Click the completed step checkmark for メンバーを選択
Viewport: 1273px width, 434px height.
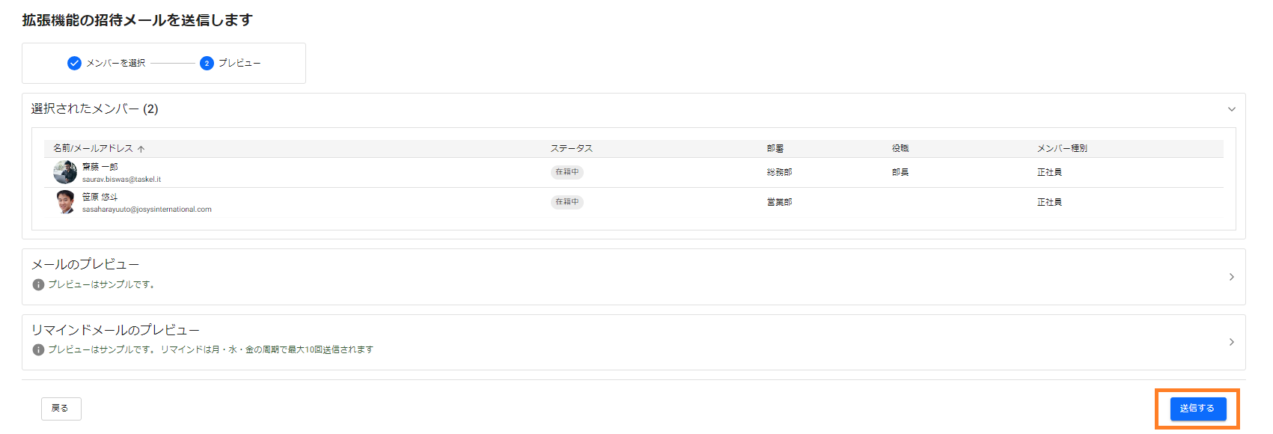pos(74,64)
